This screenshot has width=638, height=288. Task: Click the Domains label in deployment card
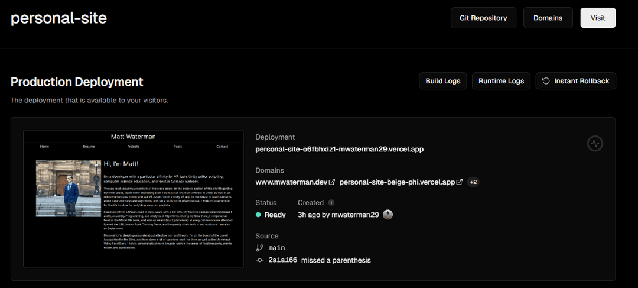[x=270, y=170]
